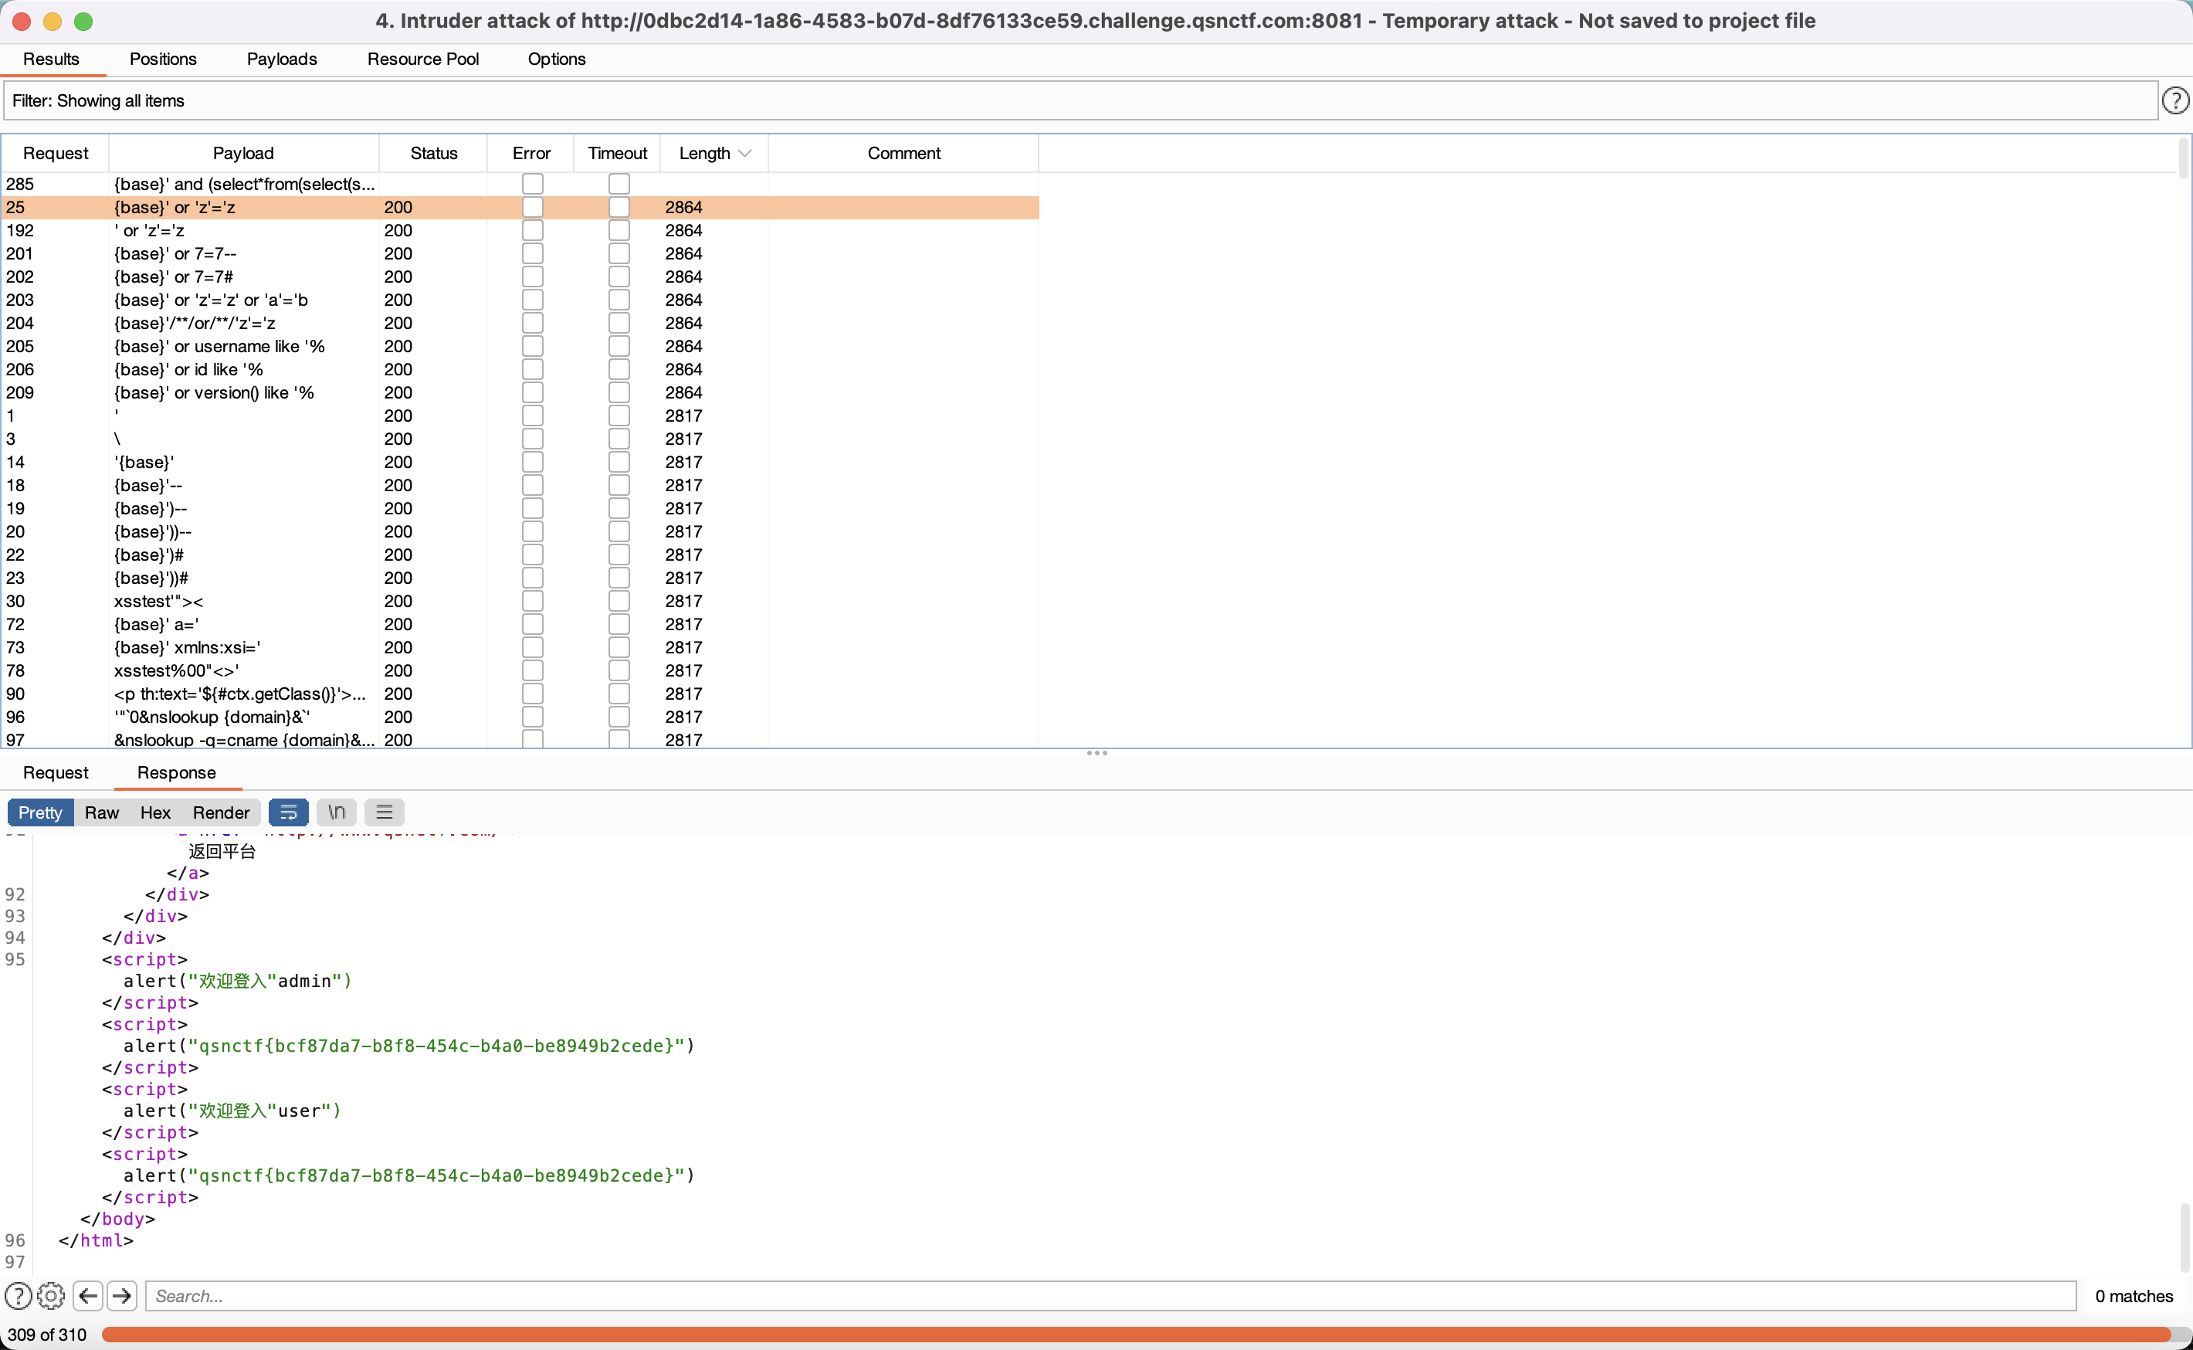
Task: Click first qsnctf flag alert line
Action: coord(408,1046)
